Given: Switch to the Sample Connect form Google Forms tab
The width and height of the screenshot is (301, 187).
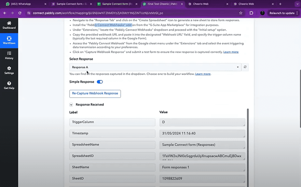Looking at the screenshot, I should click(71, 4).
